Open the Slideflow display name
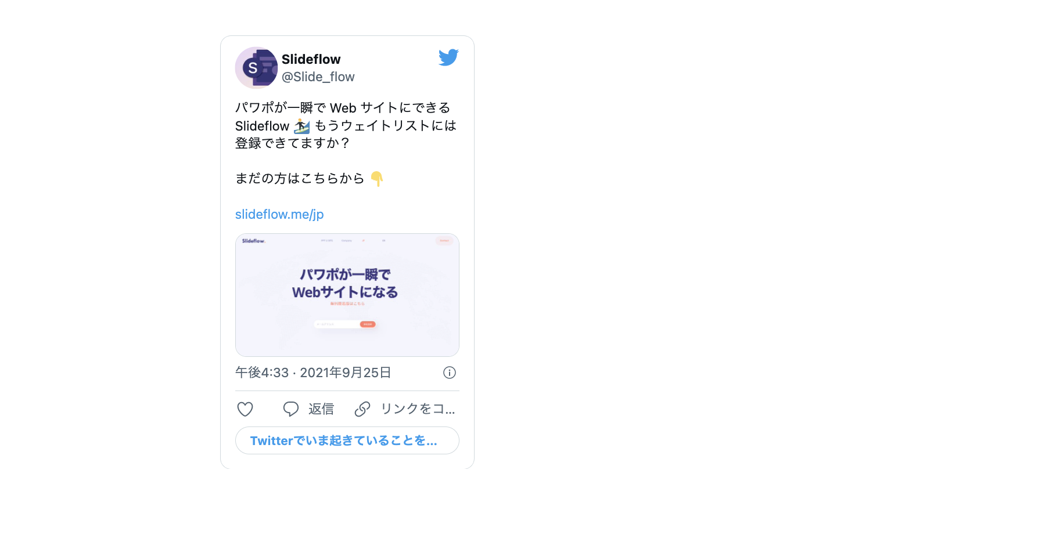The width and height of the screenshot is (1056, 535). tap(311, 59)
